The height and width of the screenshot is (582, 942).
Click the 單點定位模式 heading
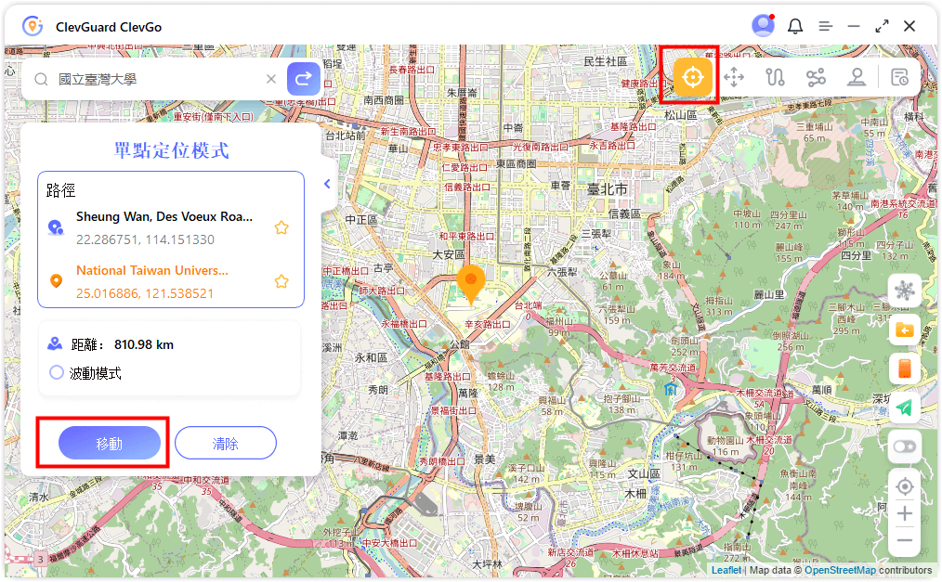pos(171,150)
